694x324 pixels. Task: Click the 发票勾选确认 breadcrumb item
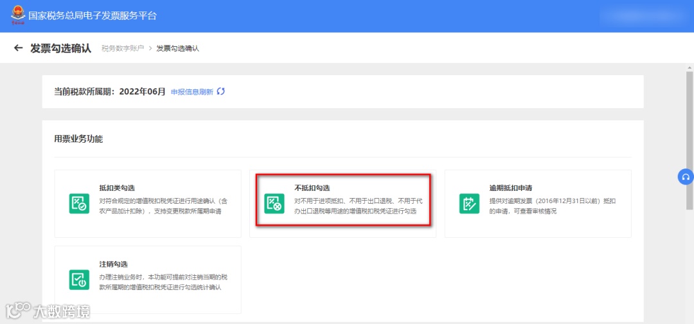pos(178,48)
